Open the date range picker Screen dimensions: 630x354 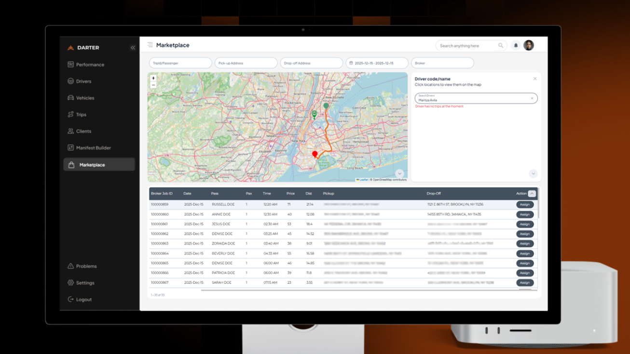tap(377, 63)
